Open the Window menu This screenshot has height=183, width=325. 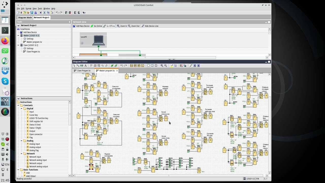[47, 9]
